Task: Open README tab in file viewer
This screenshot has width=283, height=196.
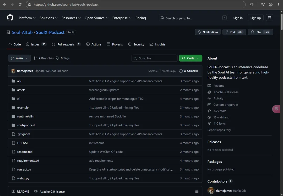Action: pyautogui.click(x=20, y=192)
